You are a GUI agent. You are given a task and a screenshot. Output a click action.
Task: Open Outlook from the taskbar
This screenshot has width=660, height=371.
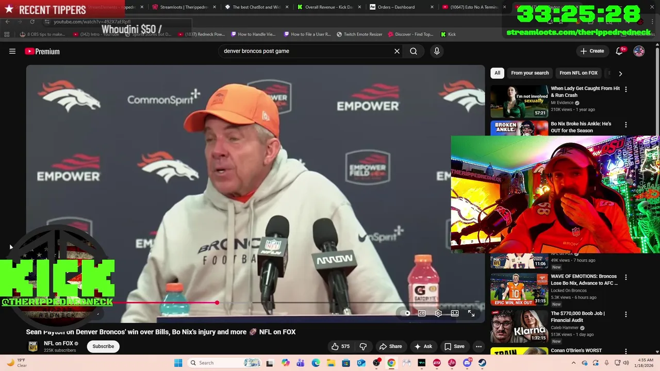tap(361, 363)
